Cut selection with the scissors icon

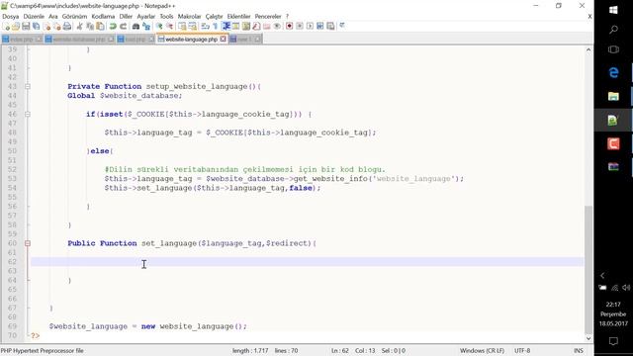[x=79, y=27]
